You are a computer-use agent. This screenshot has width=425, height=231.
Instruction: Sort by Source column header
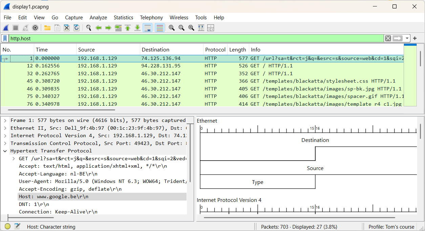click(108, 49)
